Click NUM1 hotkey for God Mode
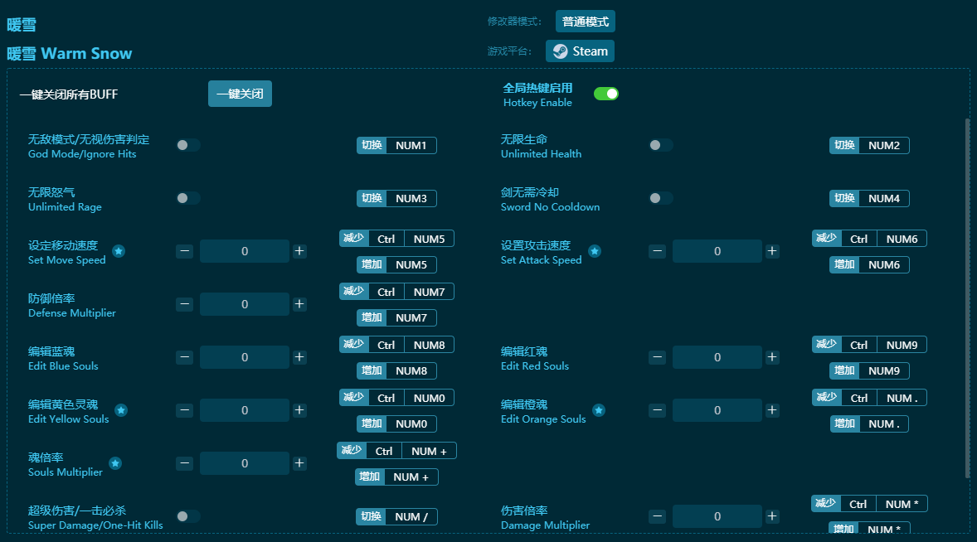Viewport: 977px width, 542px height. click(411, 146)
